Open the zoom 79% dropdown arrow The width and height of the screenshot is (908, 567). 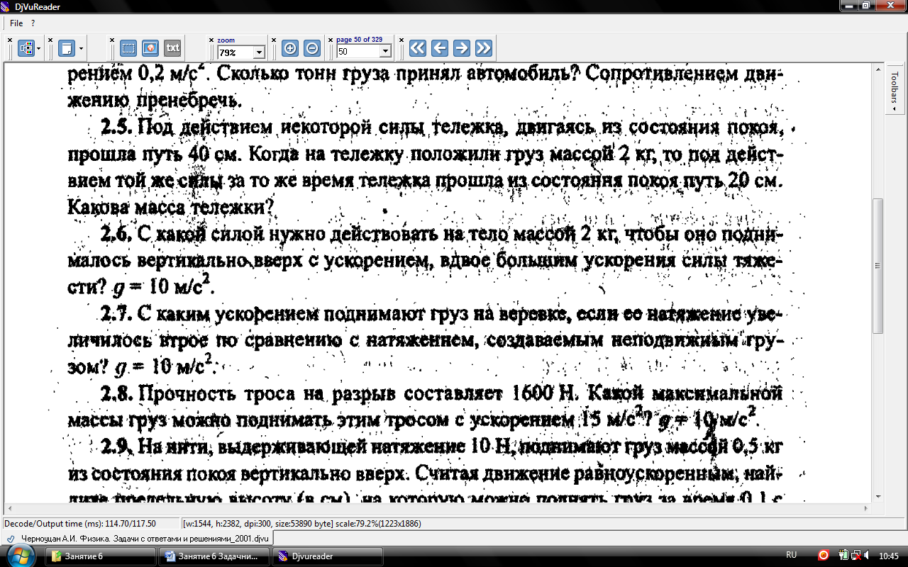(259, 52)
